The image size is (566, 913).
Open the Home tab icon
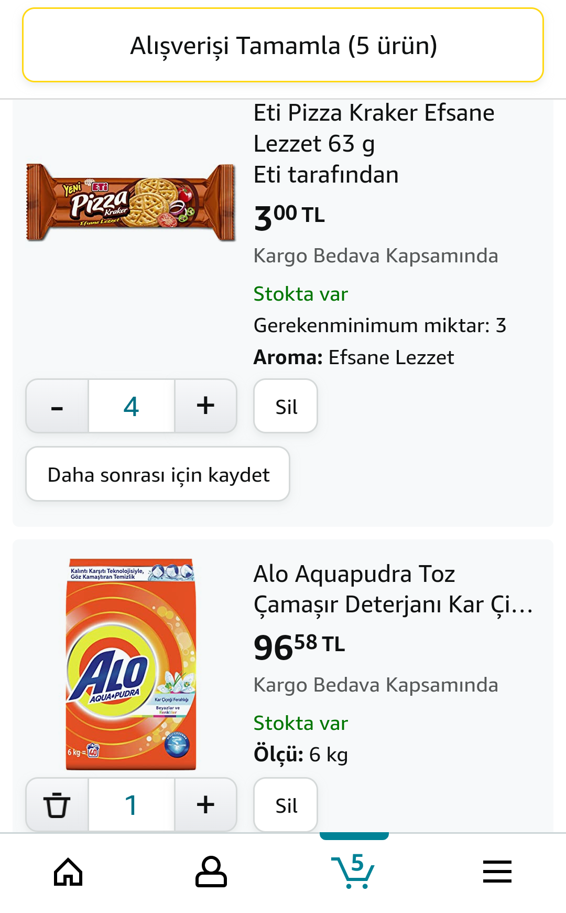coord(69,872)
